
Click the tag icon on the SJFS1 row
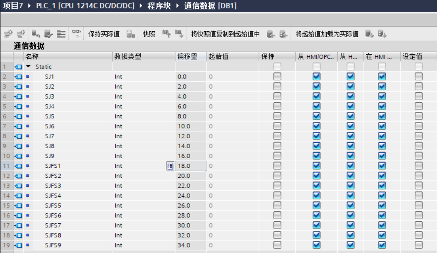(x=18, y=166)
